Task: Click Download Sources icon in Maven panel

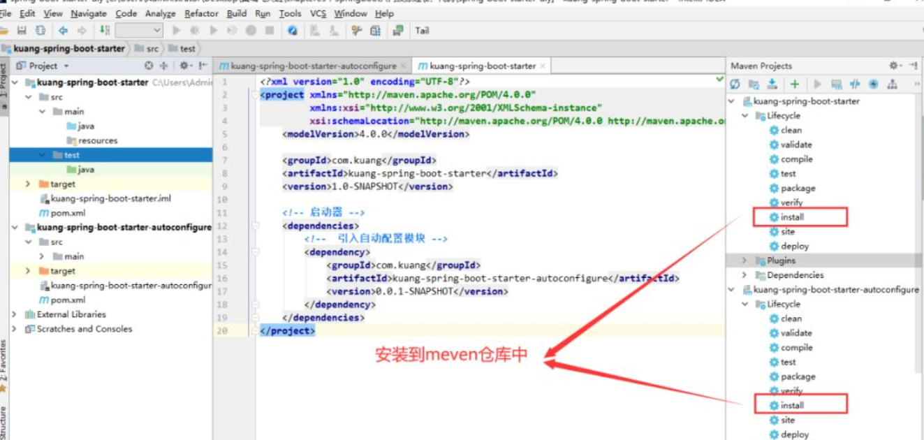Action: (772, 85)
